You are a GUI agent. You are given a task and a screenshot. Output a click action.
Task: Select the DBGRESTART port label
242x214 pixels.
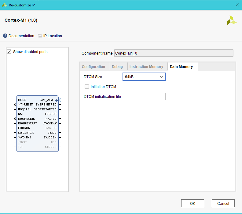click(x=28, y=123)
